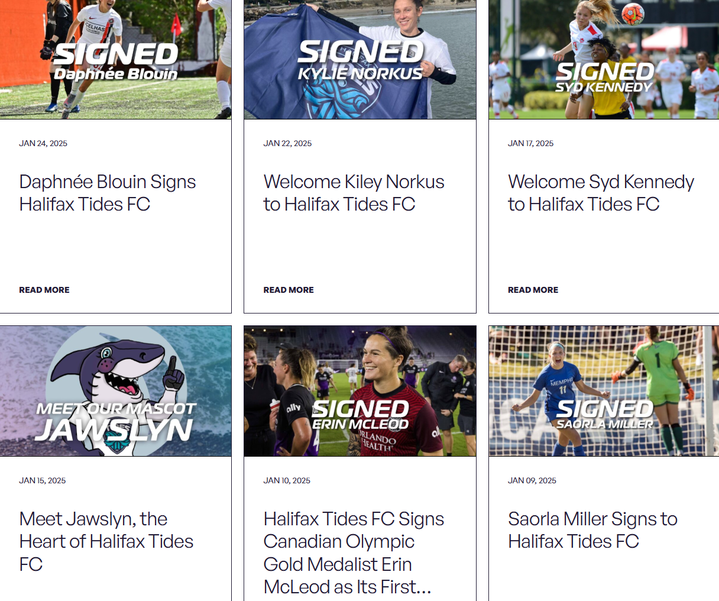719x601 pixels.
Task: Open the Saorla Miller signed thumbnail image
Action: tap(604, 391)
